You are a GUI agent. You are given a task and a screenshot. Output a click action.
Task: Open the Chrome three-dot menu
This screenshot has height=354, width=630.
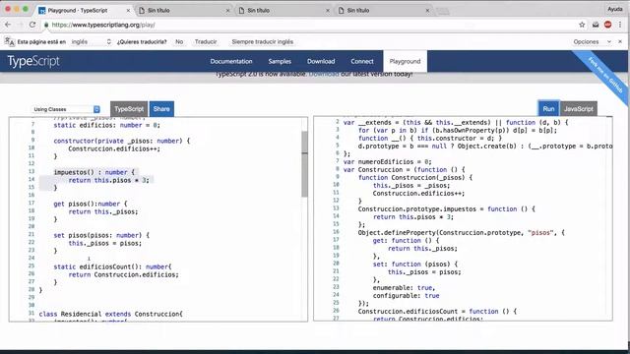point(620,25)
